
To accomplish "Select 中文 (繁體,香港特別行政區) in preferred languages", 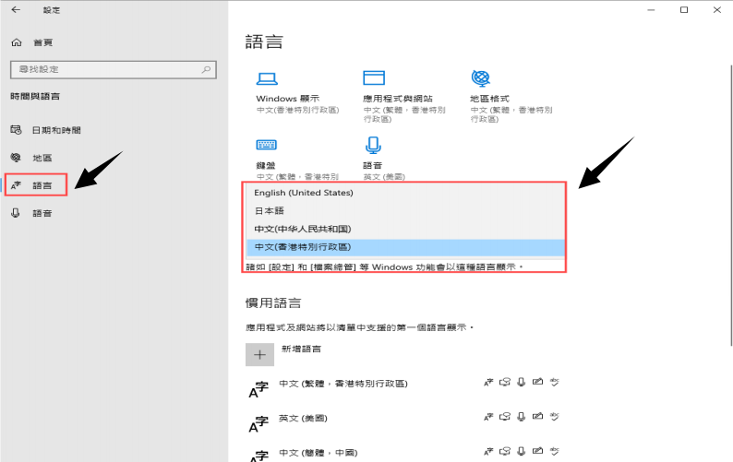I will (343, 384).
